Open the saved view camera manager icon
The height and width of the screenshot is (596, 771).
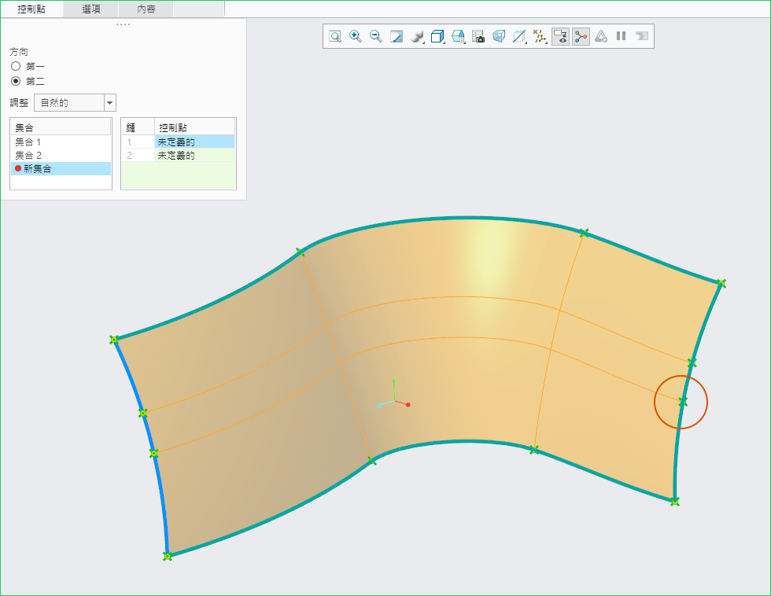coord(478,36)
